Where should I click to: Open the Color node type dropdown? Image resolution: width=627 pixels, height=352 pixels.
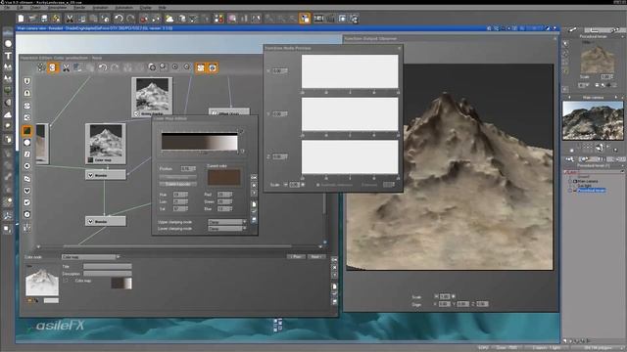[91, 257]
